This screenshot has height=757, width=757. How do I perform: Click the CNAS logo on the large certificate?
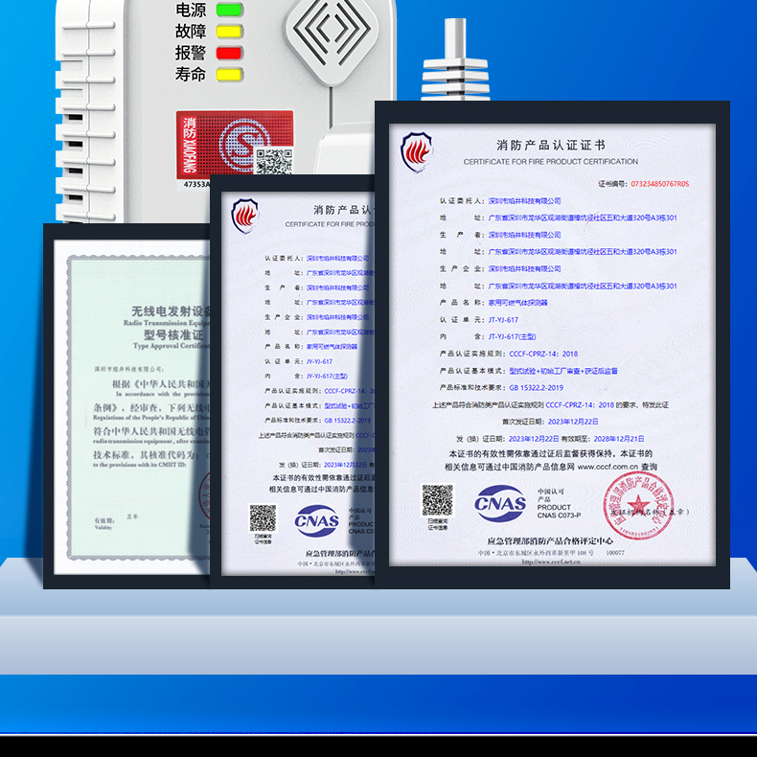(500, 503)
